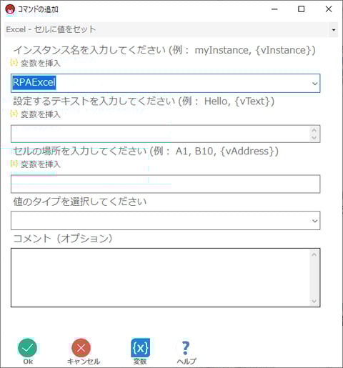This screenshot has height=368, width=343.
Task: Click the app icon in the title bar
Action: [x=10, y=9]
